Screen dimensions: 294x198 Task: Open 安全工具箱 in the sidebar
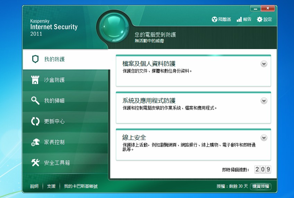65,163
